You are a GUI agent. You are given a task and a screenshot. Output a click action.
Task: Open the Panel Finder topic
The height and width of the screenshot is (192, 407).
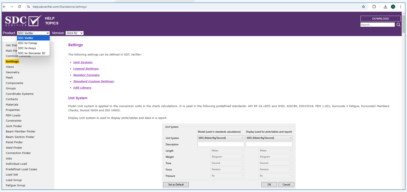click(x=14, y=142)
